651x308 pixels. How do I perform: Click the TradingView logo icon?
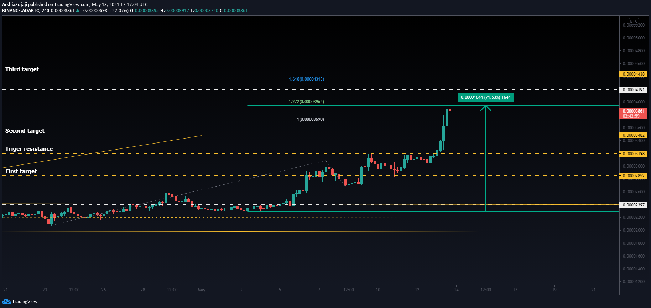[6, 302]
